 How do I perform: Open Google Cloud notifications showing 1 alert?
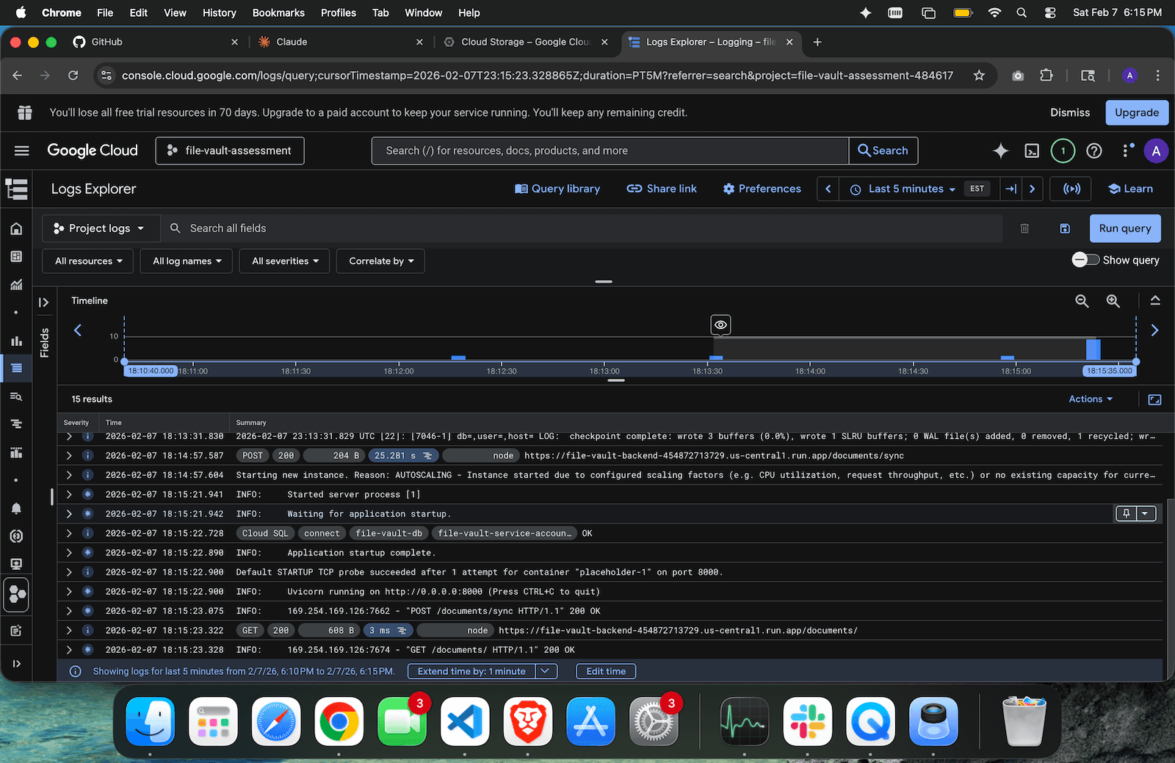(1063, 151)
